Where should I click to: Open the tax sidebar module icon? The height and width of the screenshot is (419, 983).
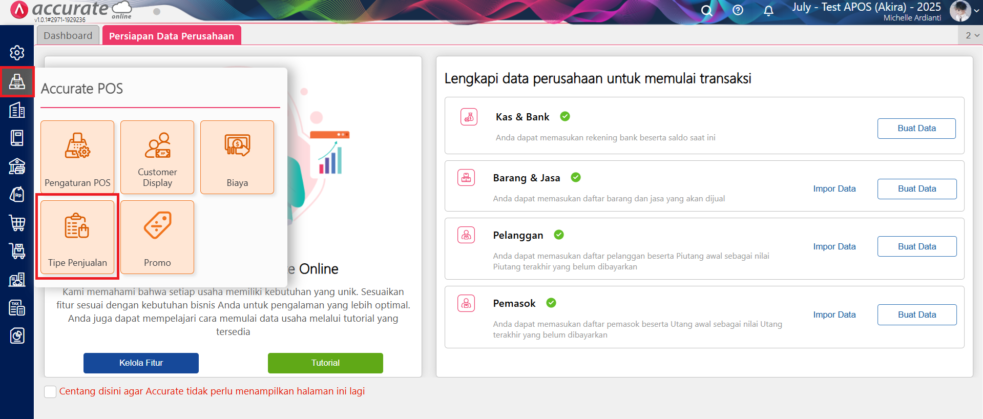17,308
